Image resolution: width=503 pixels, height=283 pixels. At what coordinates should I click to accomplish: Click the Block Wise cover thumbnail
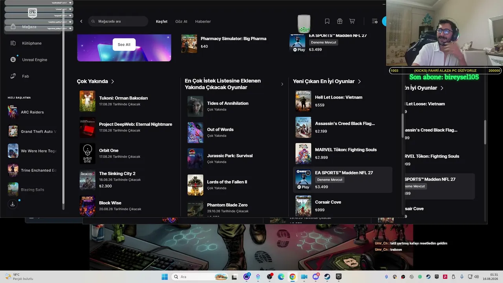(x=87, y=206)
